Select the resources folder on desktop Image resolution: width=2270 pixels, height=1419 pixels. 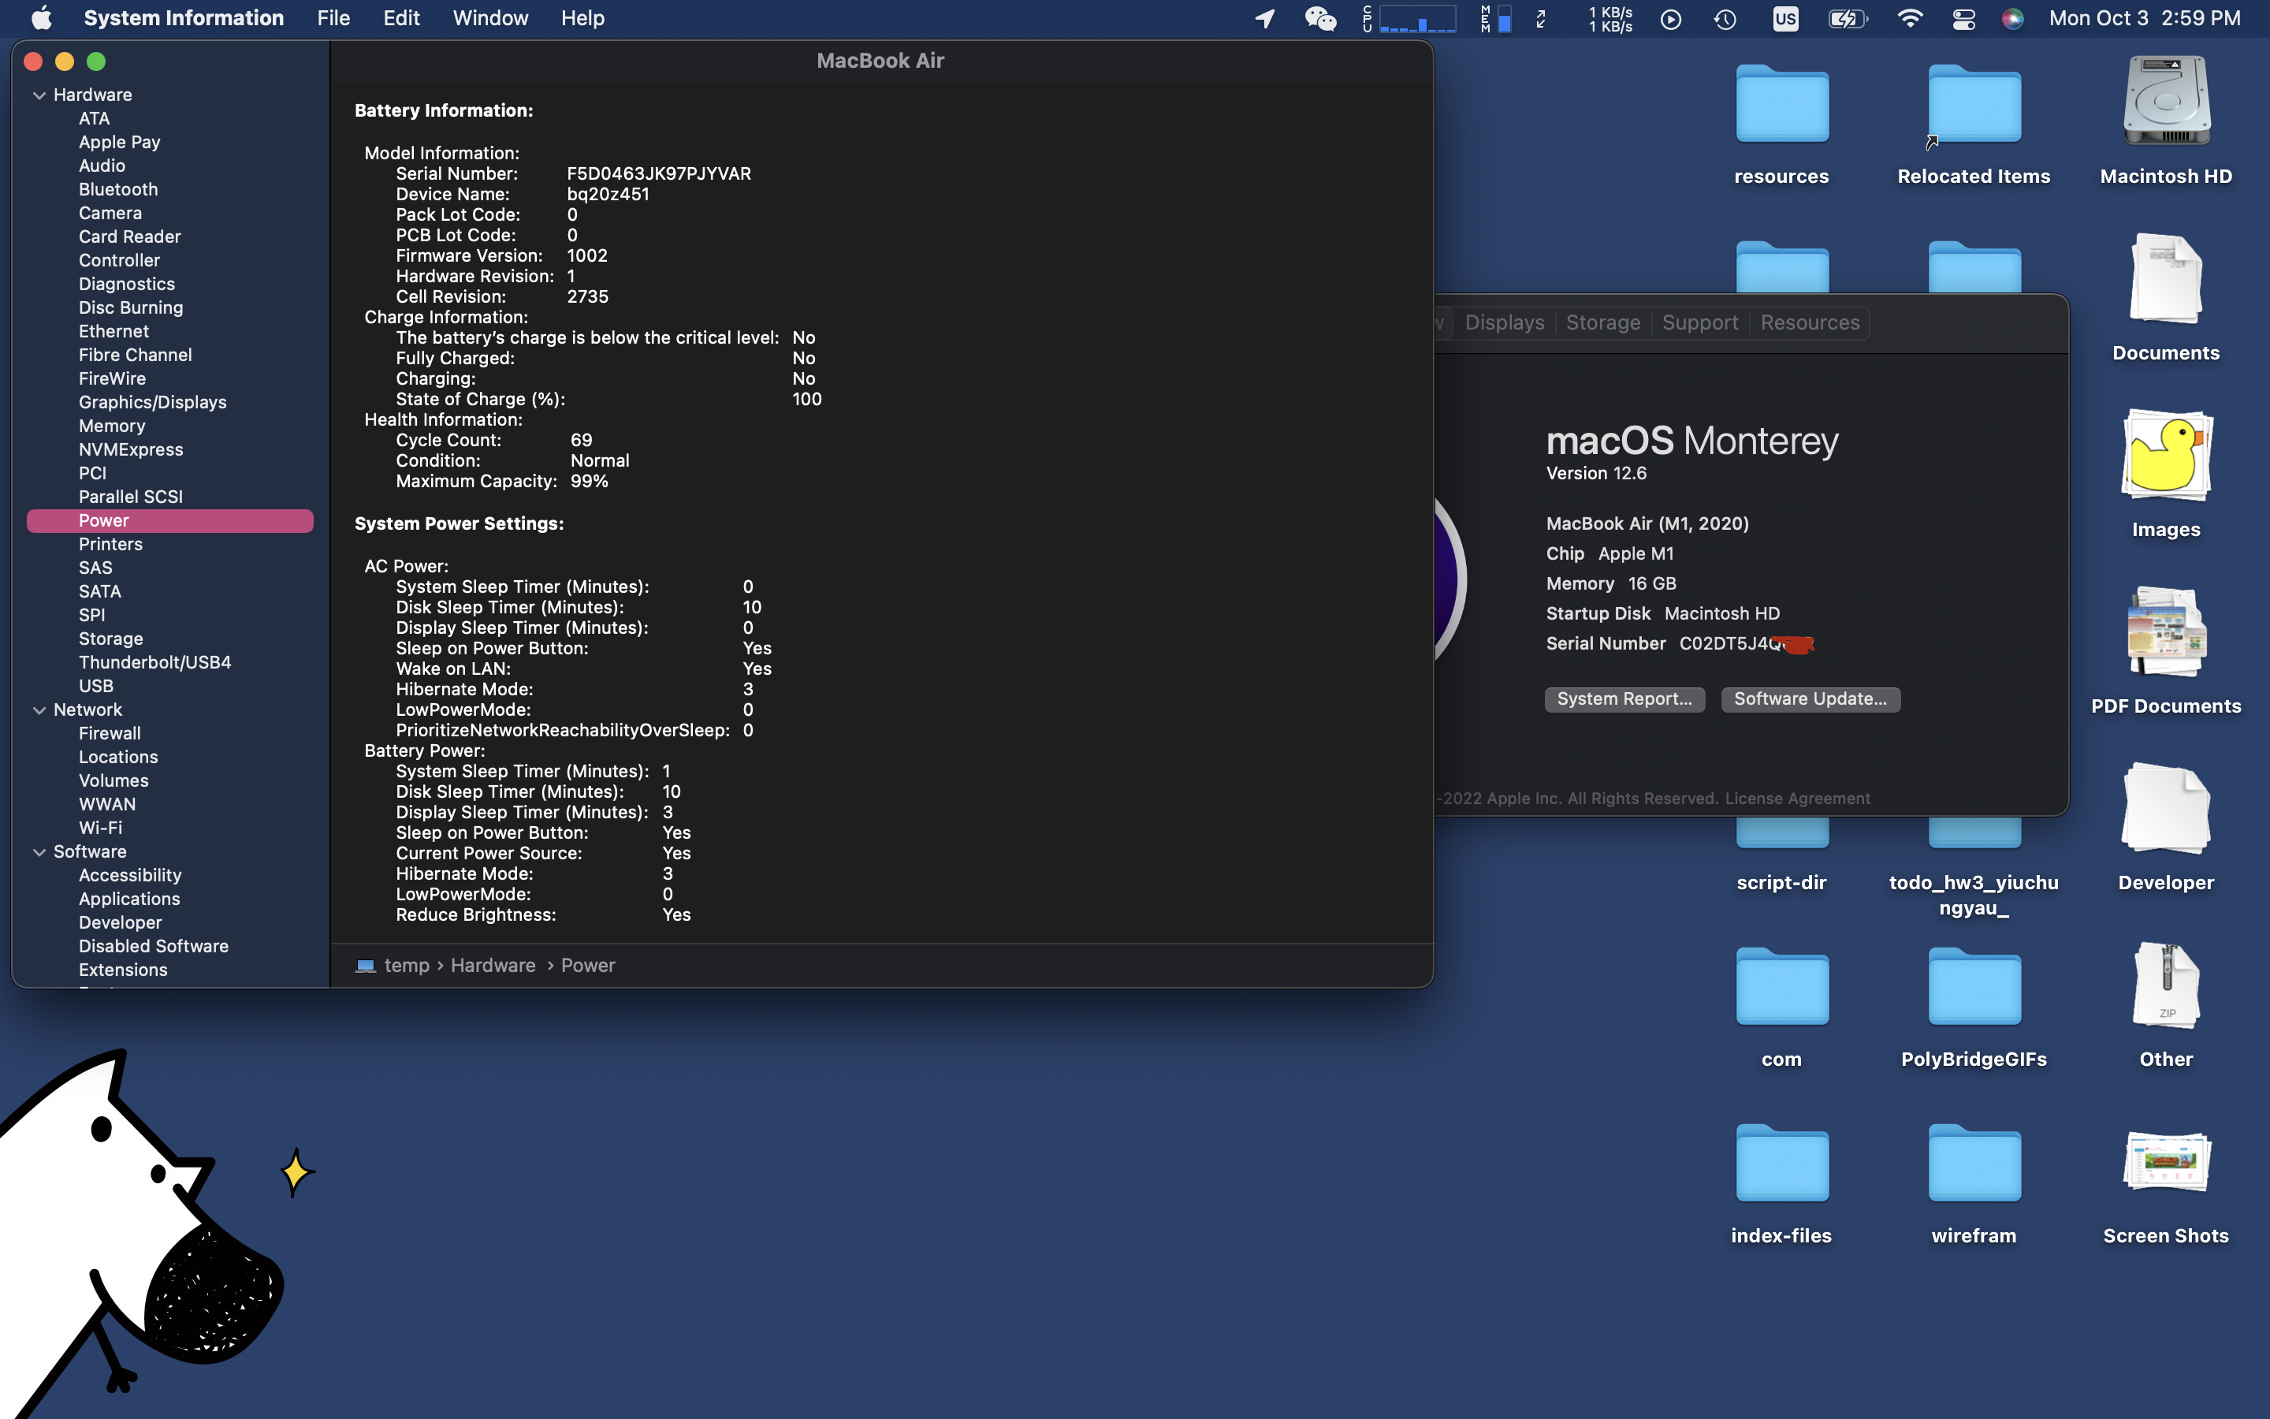[1781, 105]
